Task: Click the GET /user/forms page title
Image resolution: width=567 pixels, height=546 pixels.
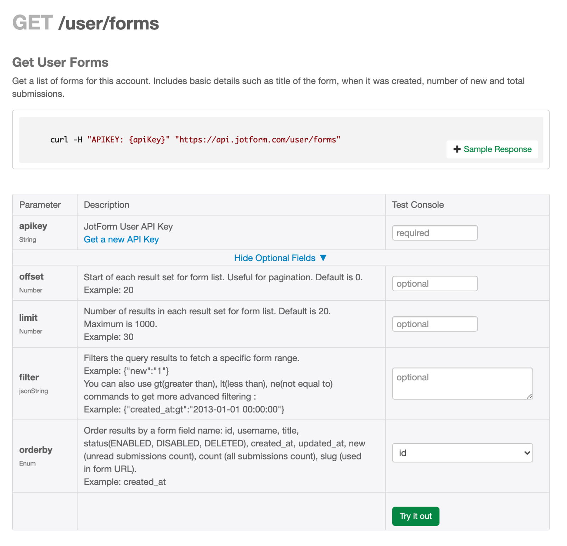Action: (x=85, y=23)
